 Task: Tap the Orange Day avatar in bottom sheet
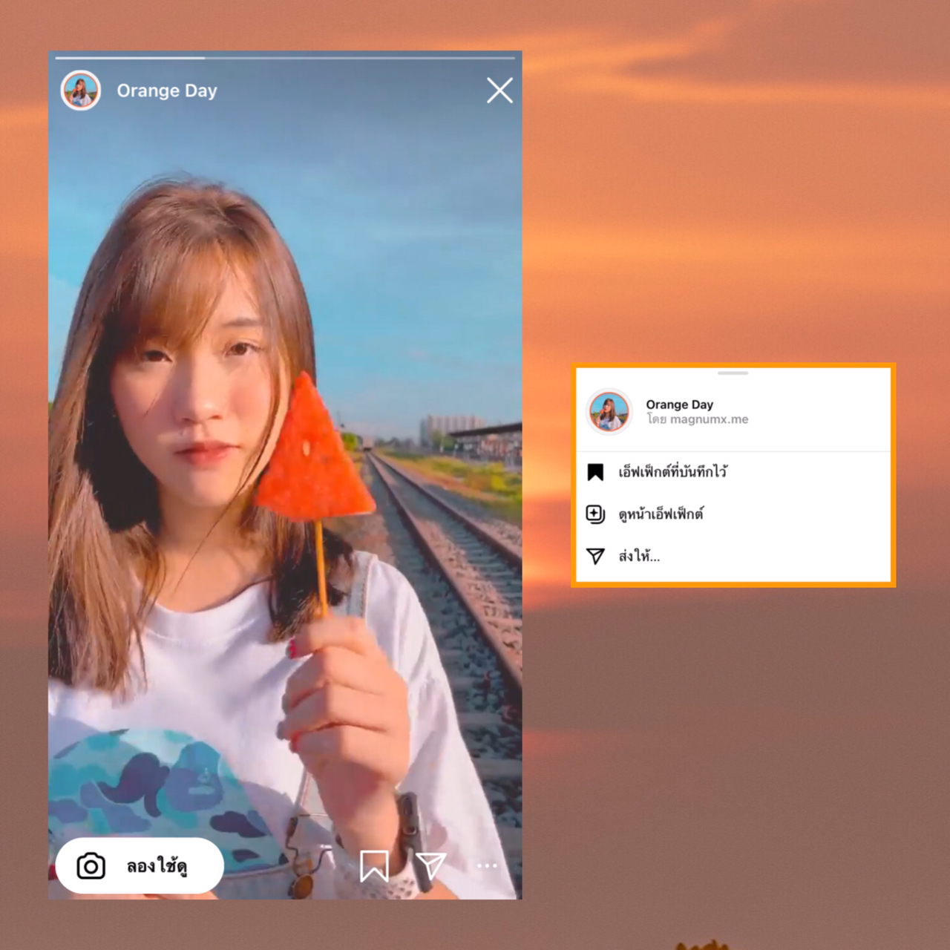tap(609, 411)
